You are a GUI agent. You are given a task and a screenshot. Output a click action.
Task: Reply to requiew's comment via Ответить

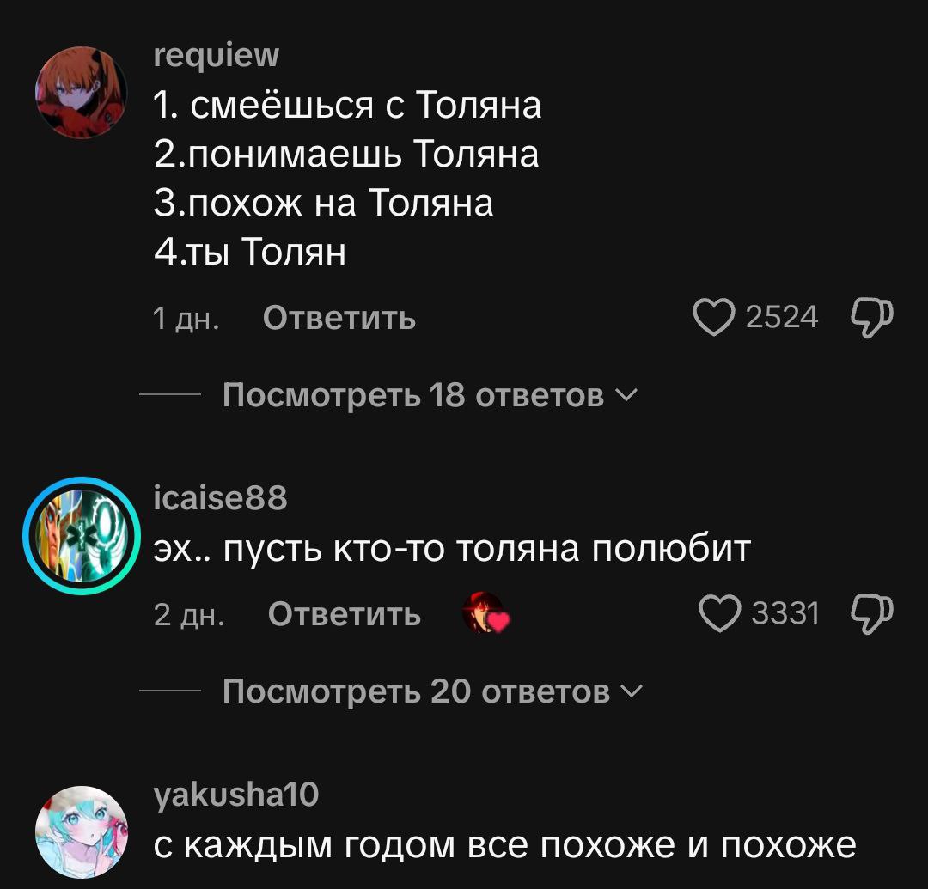click(x=339, y=318)
